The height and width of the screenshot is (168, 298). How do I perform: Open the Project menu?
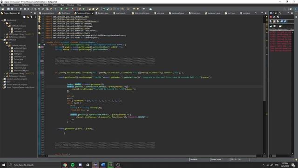tap(54, 5)
